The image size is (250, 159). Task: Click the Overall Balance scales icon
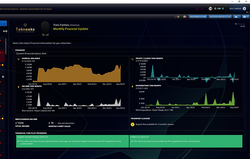[x=19, y=59]
